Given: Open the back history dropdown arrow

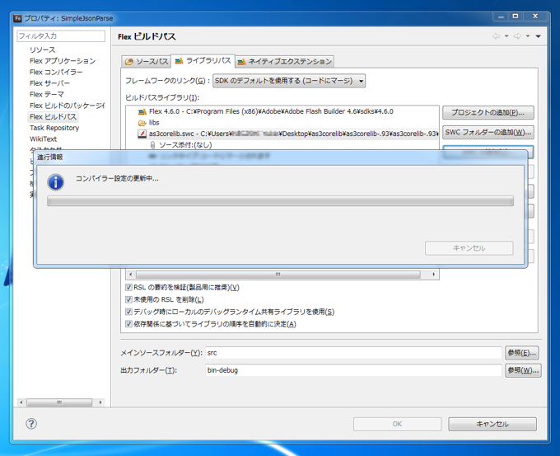Looking at the screenshot, I should [506, 36].
